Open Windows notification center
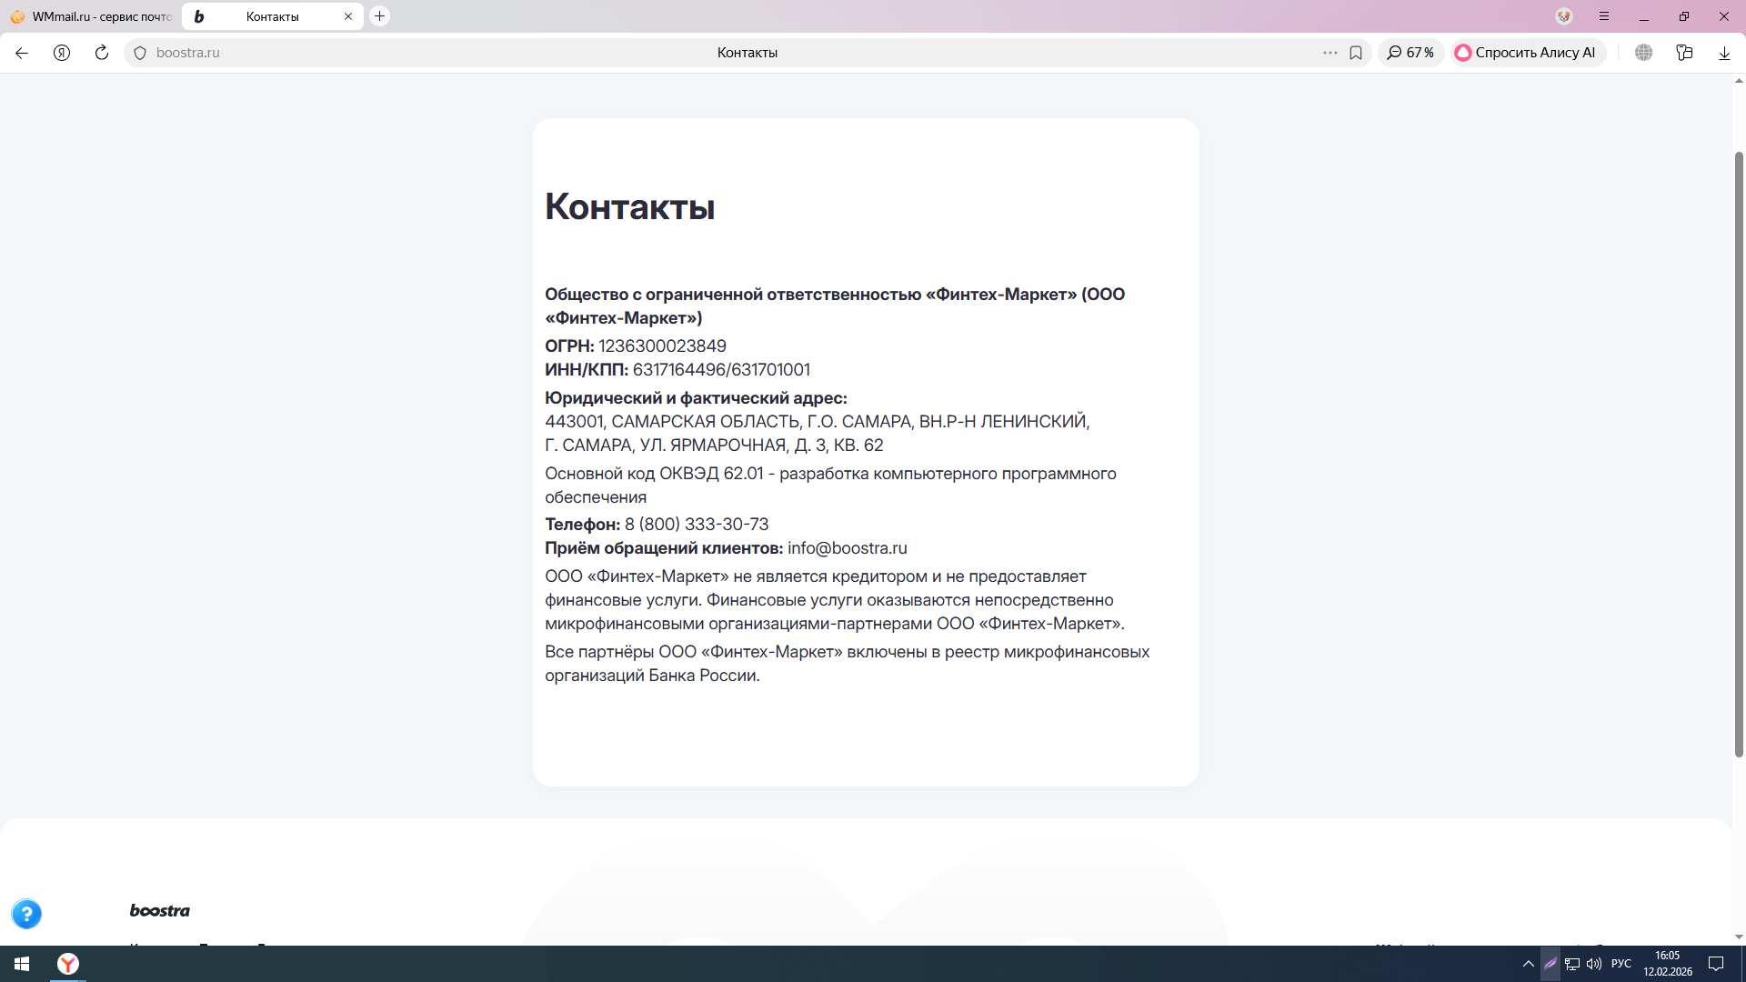The width and height of the screenshot is (1746, 982). (x=1716, y=964)
